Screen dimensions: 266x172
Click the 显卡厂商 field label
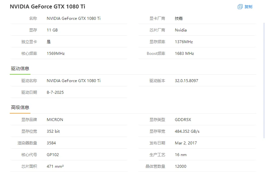pos(157,18)
